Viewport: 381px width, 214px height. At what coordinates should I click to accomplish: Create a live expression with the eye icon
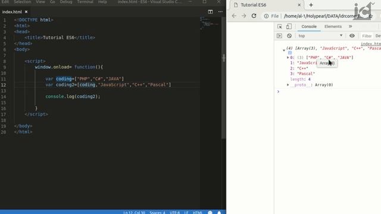352,36
